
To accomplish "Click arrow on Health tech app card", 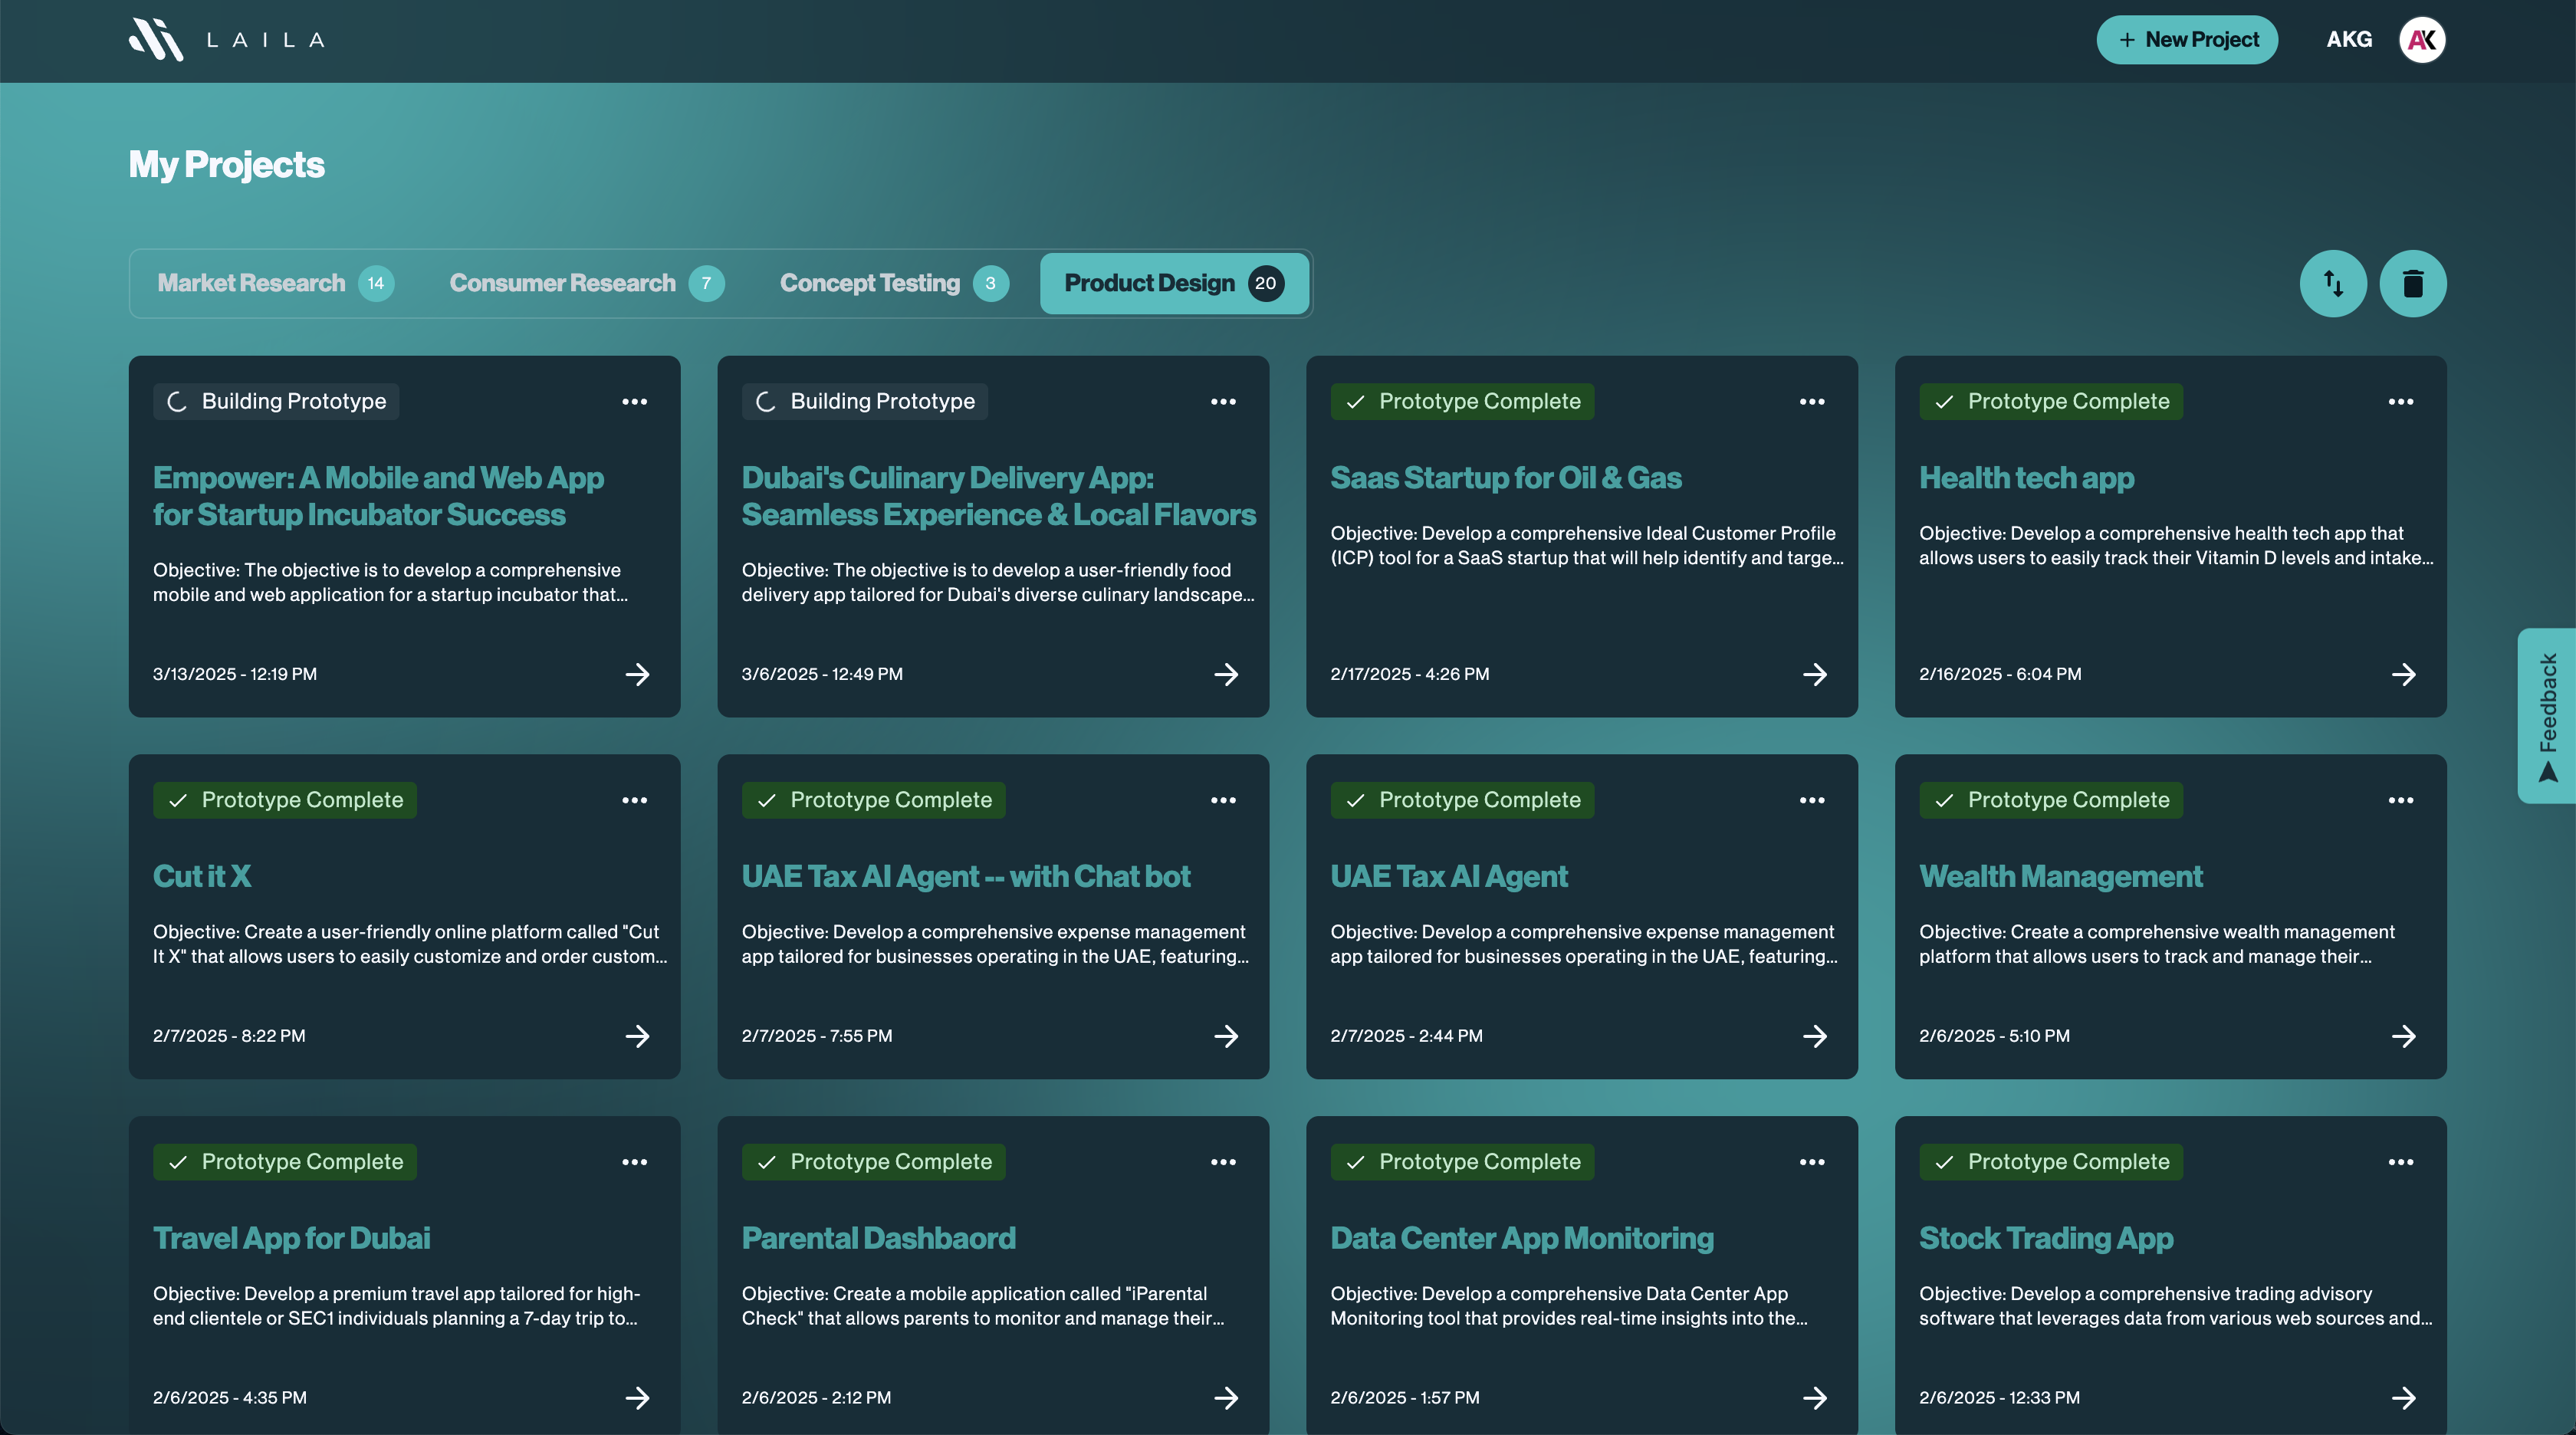I will [2403, 674].
